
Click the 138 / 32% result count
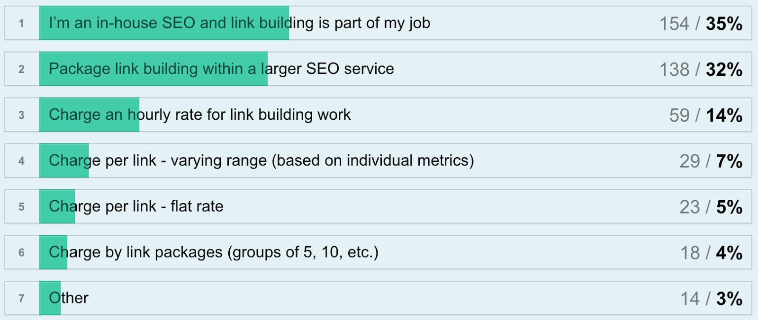[701, 70]
